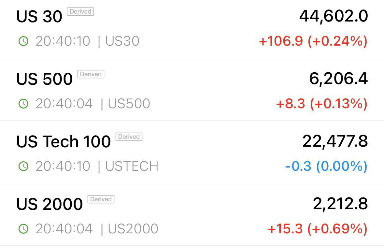Tap the Derived badge next to US 30

[80, 11]
